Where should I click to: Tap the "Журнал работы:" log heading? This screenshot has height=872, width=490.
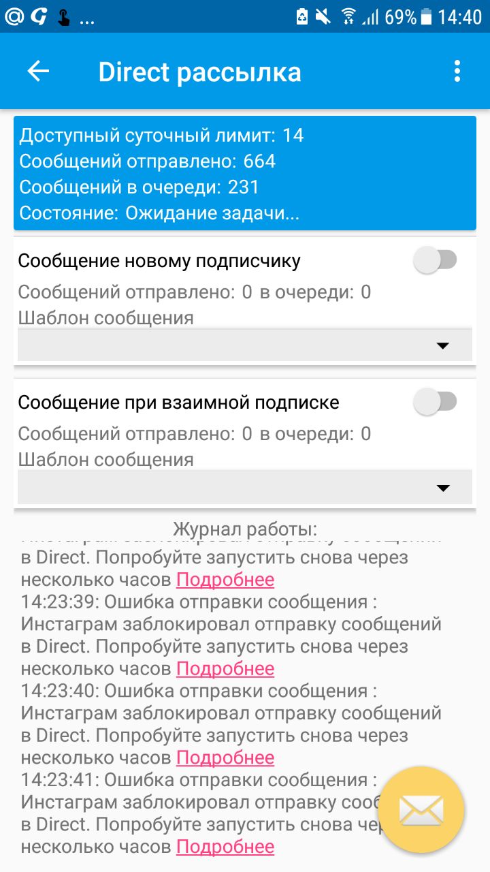pyautogui.click(x=244, y=529)
